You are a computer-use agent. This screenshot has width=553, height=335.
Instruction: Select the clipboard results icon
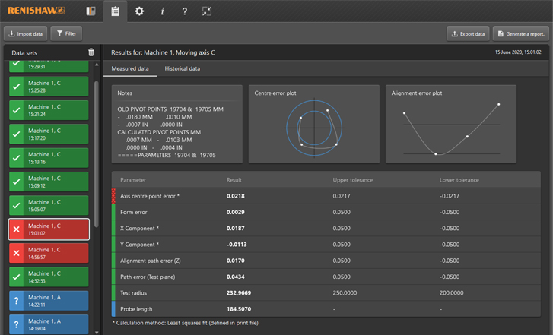115,11
